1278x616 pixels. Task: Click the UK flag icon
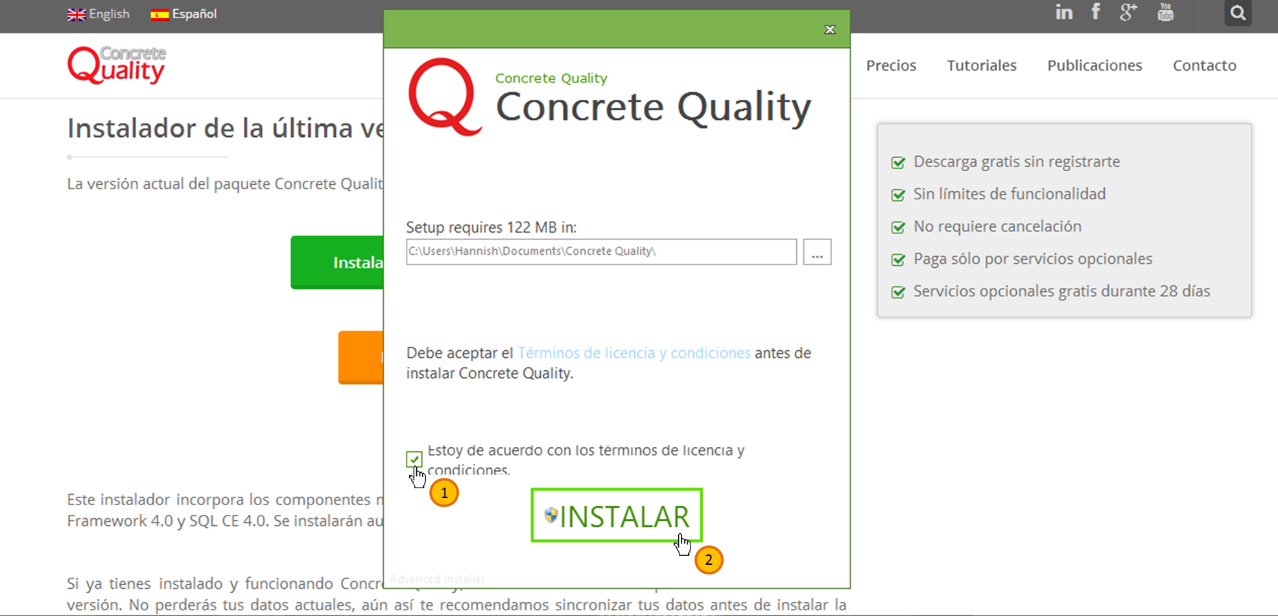(77, 15)
